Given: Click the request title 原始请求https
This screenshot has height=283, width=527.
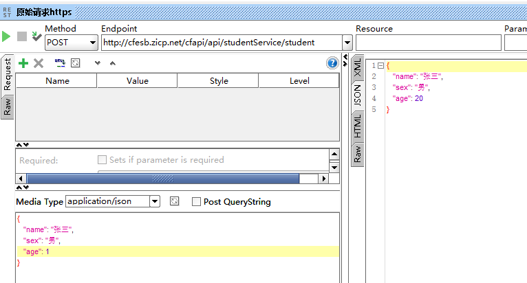Looking at the screenshot, I should pos(44,12).
